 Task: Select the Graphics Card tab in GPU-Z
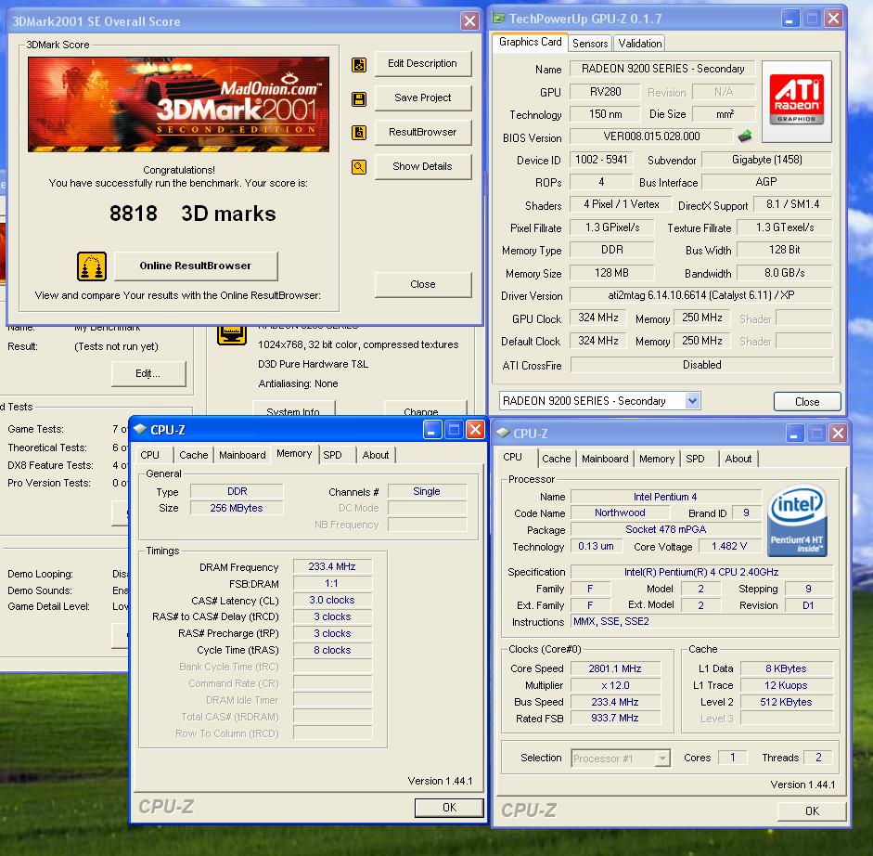pyautogui.click(x=530, y=42)
